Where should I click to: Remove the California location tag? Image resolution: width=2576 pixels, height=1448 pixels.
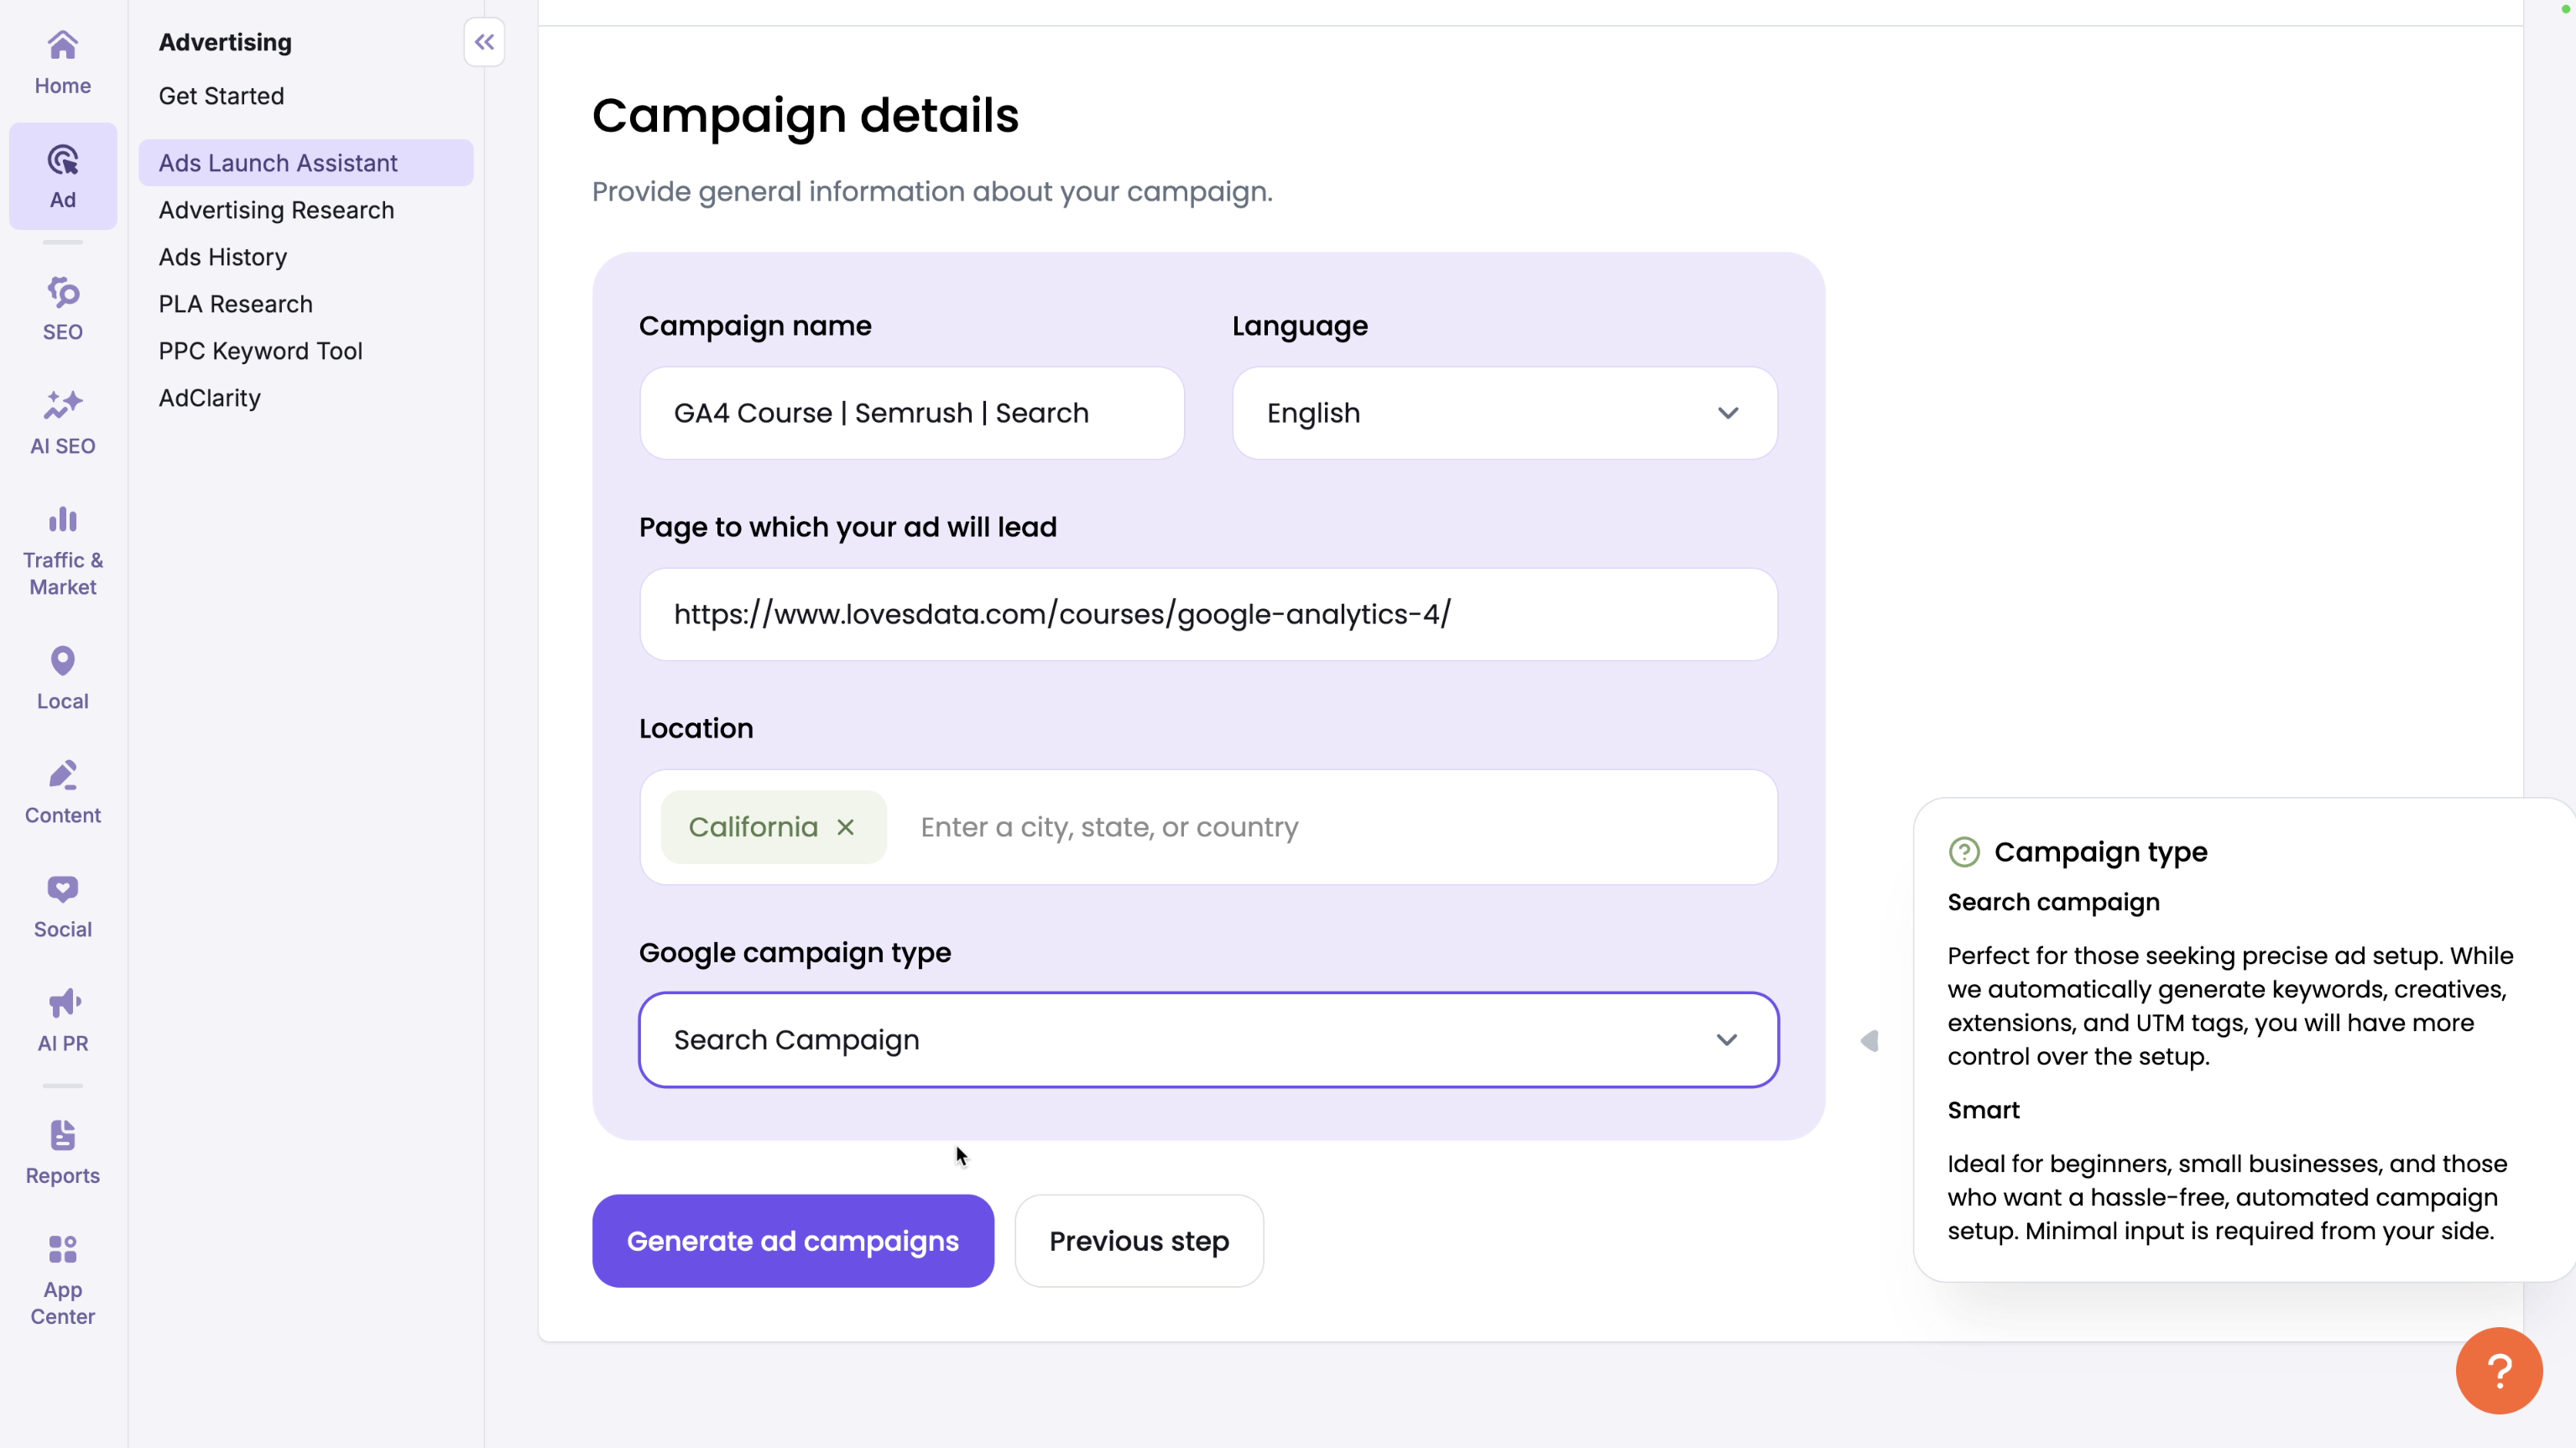(845, 827)
